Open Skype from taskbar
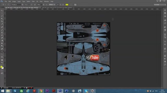 pos(86,91)
